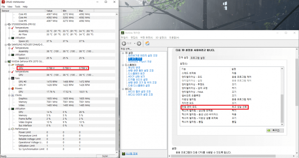Open 비디오 이미지 설정 조정 page
The width and height of the screenshot is (299, 158).
click(140, 95)
